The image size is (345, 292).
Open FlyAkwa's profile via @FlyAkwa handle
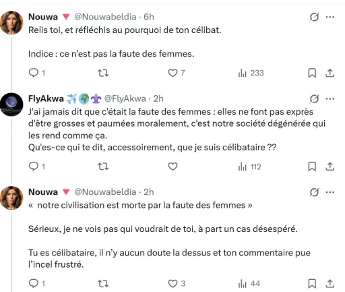(x=125, y=98)
